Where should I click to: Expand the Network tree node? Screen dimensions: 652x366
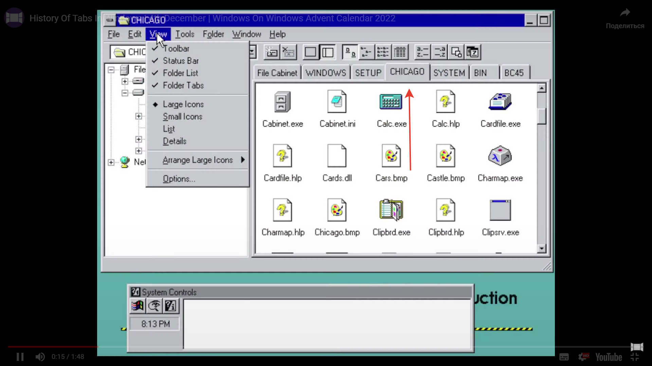pos(111,162)
